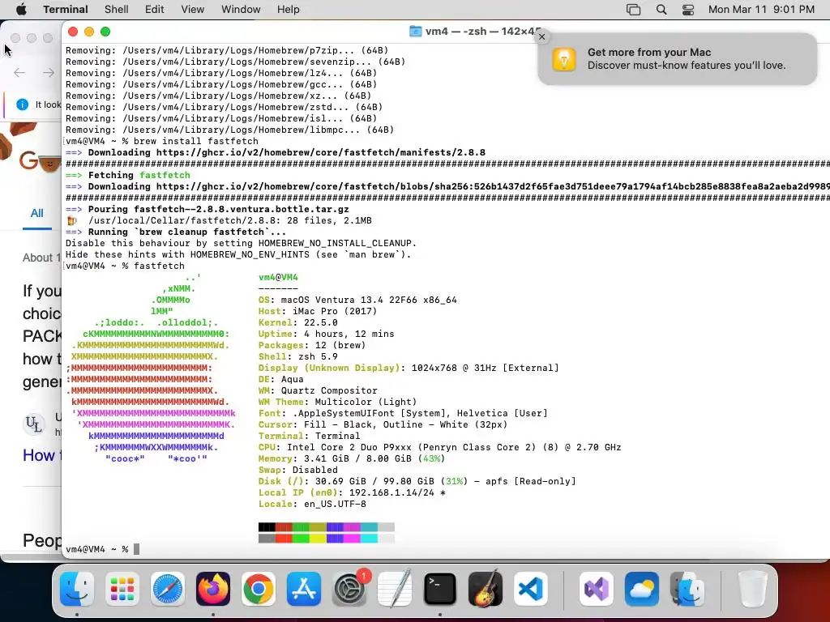Open Spotlight search in menu bar
Image resolution: width=830 pixels, height=622 pixels.
tap(661, 10)
